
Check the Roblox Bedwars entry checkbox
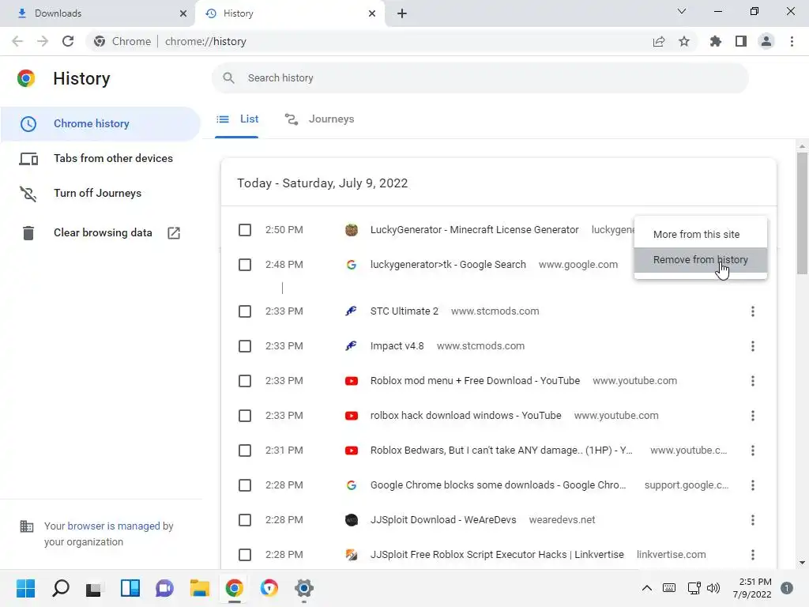[245, 451]
